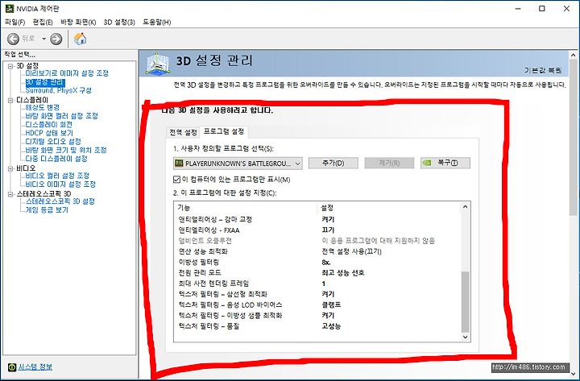The image size is (580, 381).
Task: Select 해상도 변경 tree item
Action: coord(43,107)
